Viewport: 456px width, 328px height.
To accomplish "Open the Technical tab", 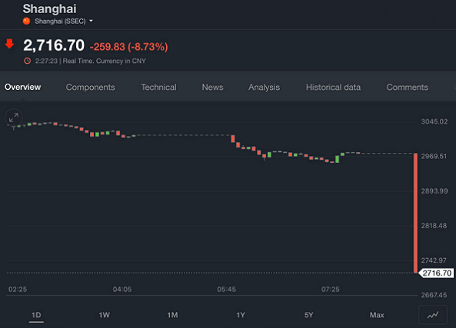I will [x=158, y=87].
